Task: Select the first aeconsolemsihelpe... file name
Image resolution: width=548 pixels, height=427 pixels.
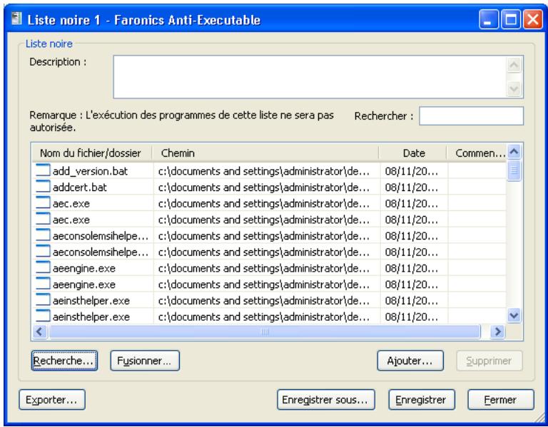Action: click(101, 236)
